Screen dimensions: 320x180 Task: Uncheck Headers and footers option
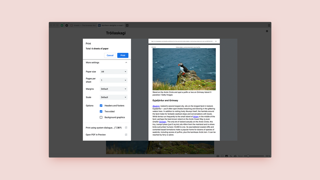point(101,106)
